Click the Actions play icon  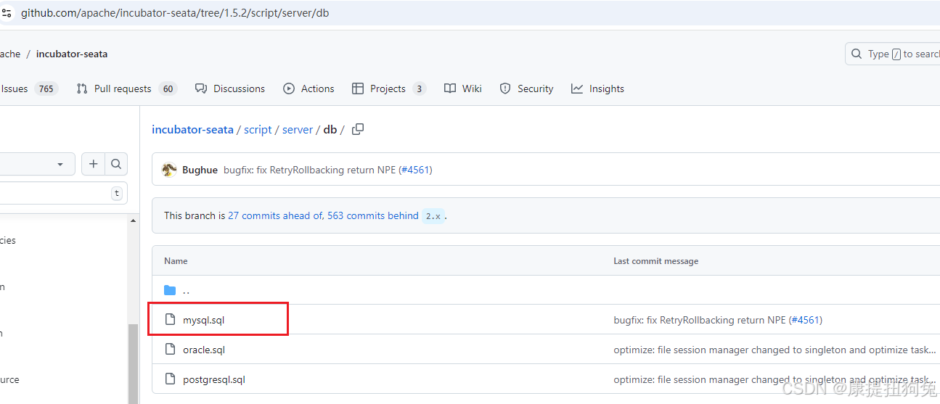(x=289, y=88)
